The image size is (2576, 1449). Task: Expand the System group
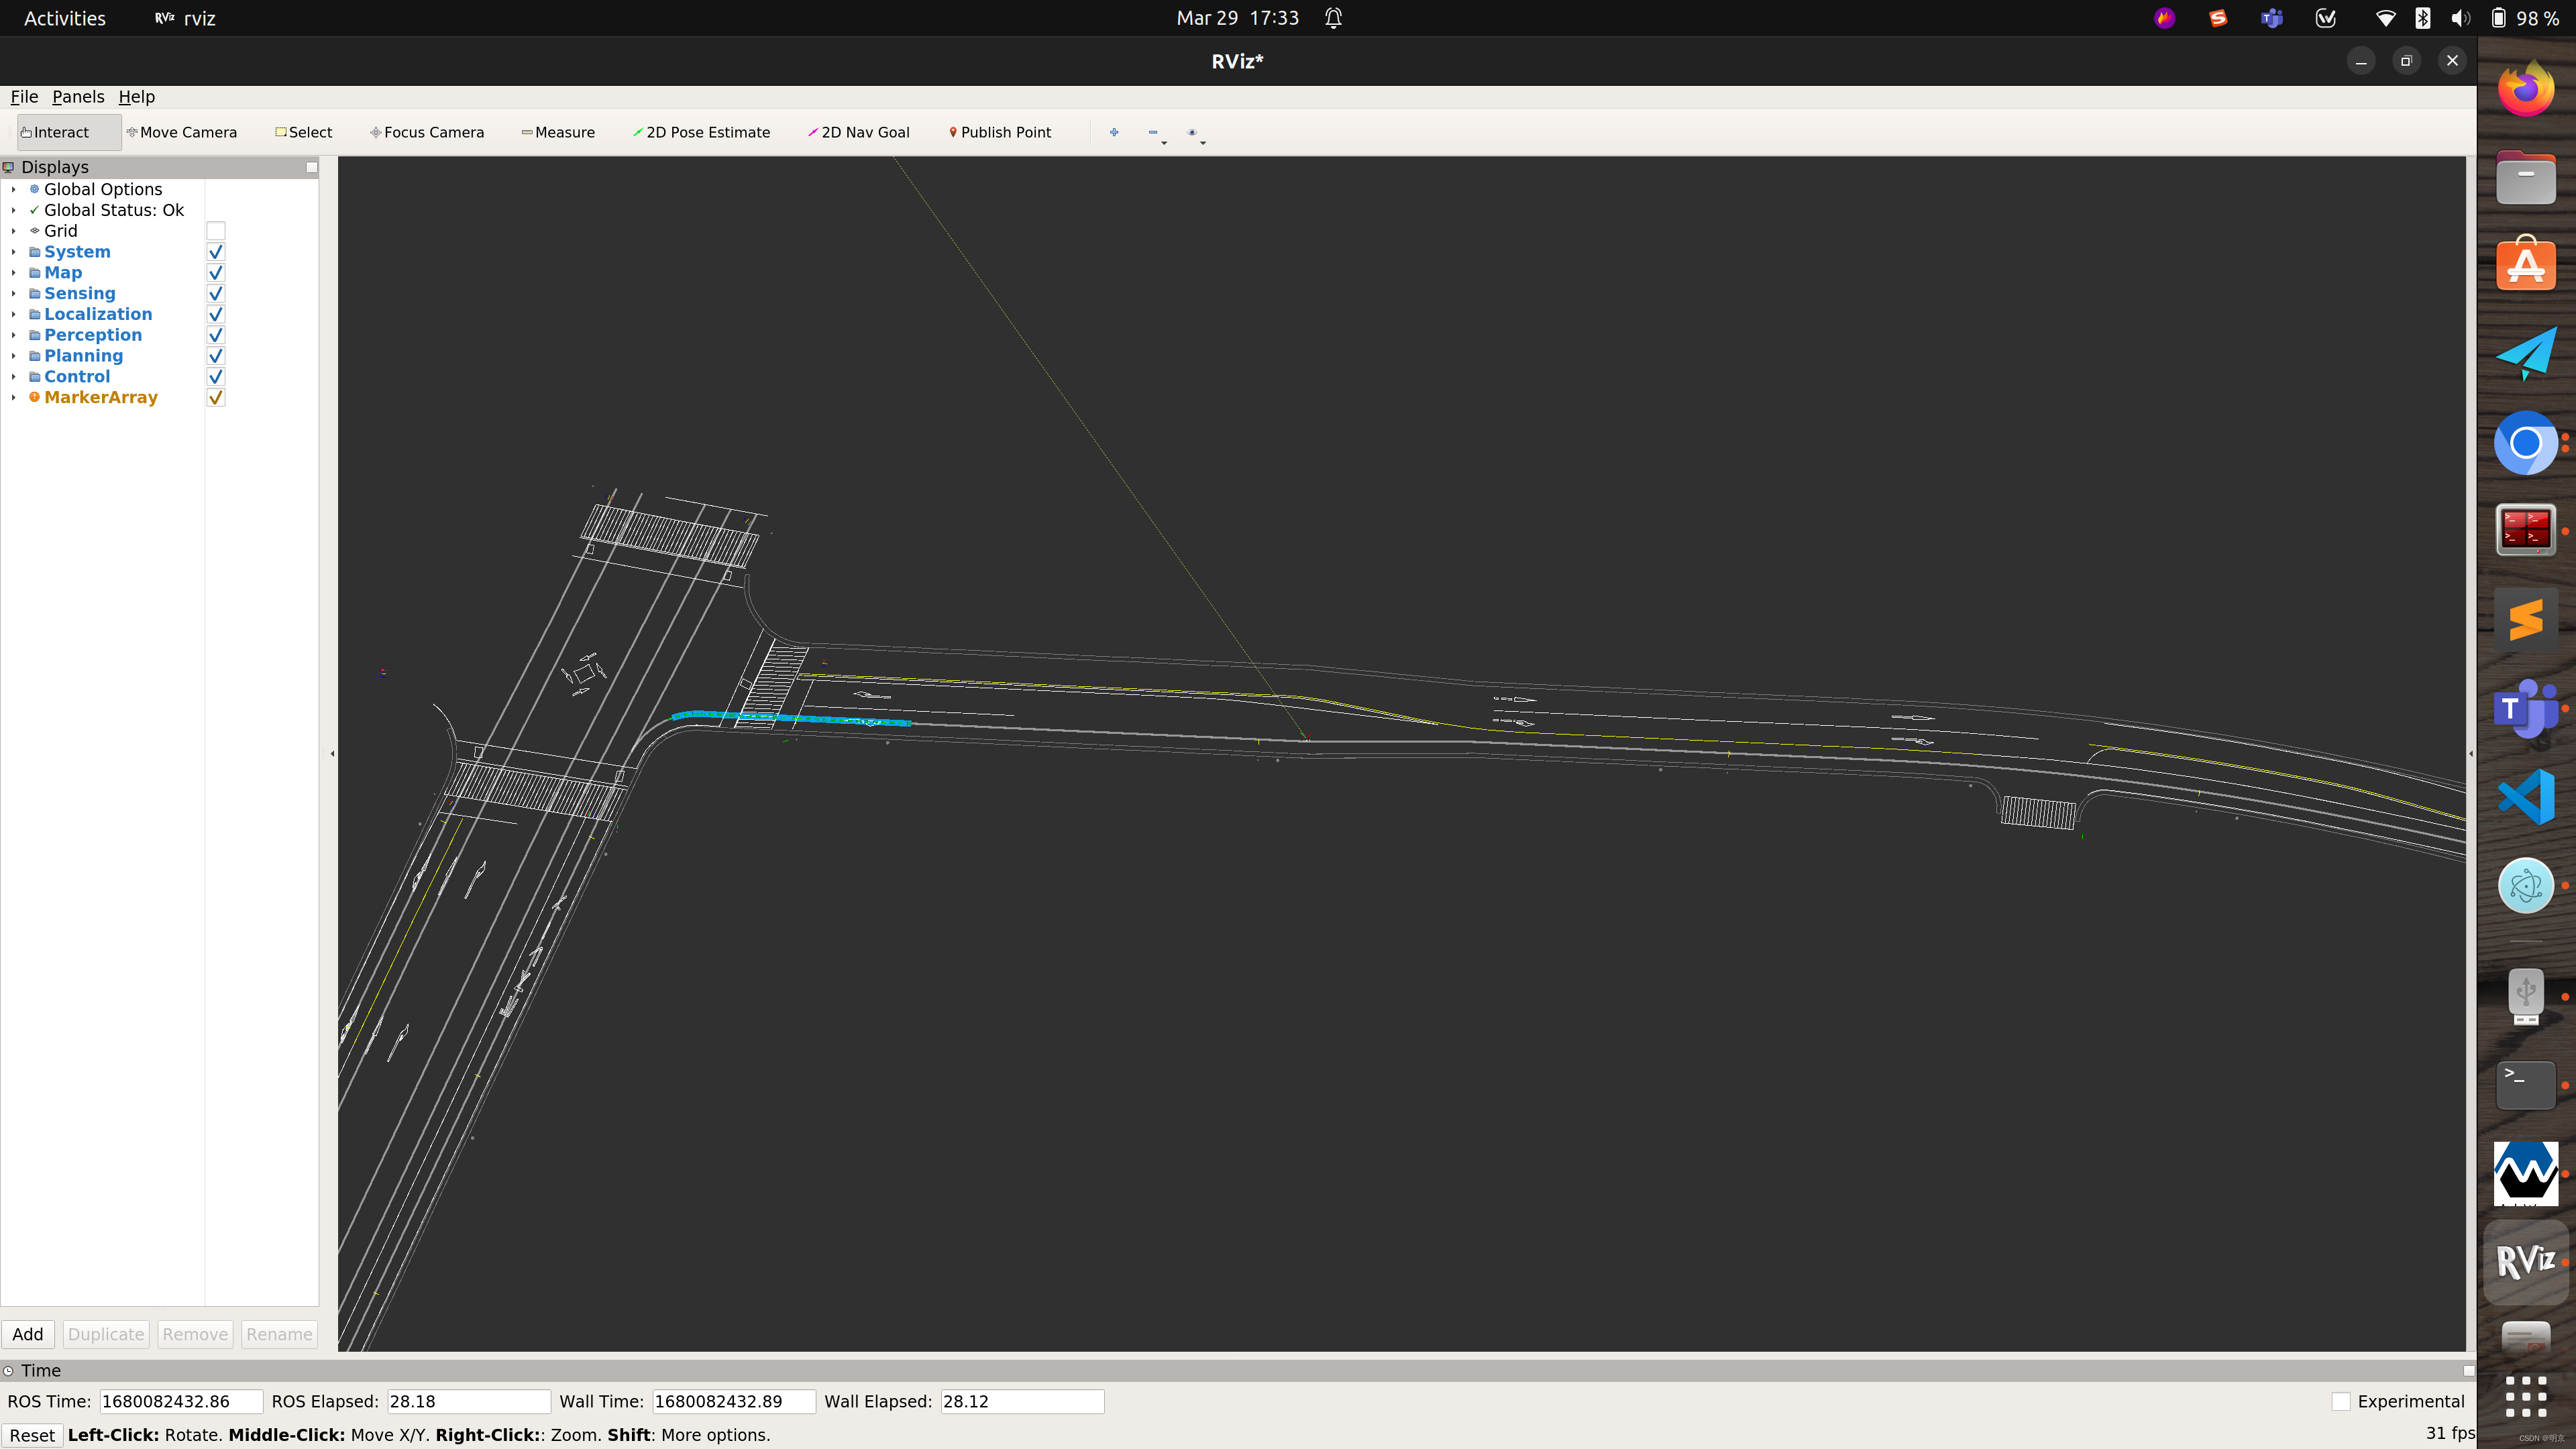(x=13, y=252)
